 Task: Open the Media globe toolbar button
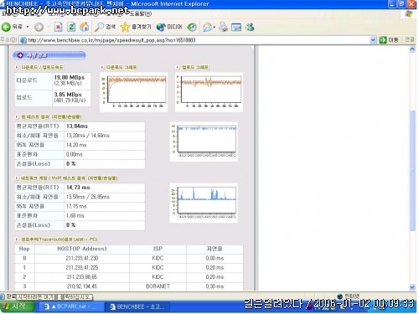[x=169, y=27]
